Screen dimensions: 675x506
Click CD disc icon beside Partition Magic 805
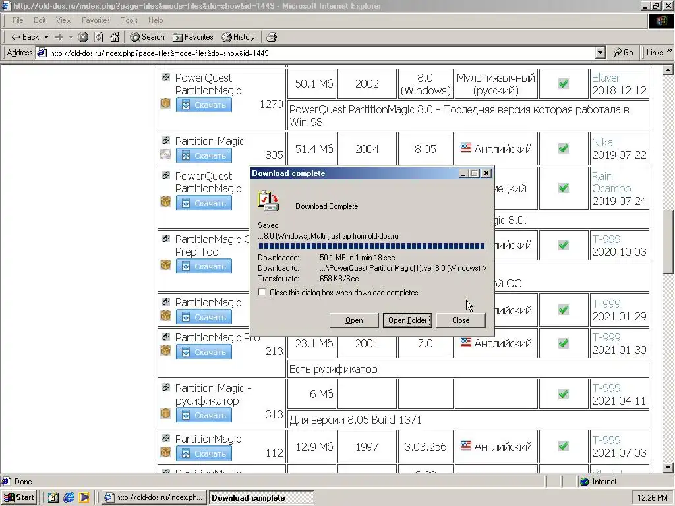click(165, 154)
